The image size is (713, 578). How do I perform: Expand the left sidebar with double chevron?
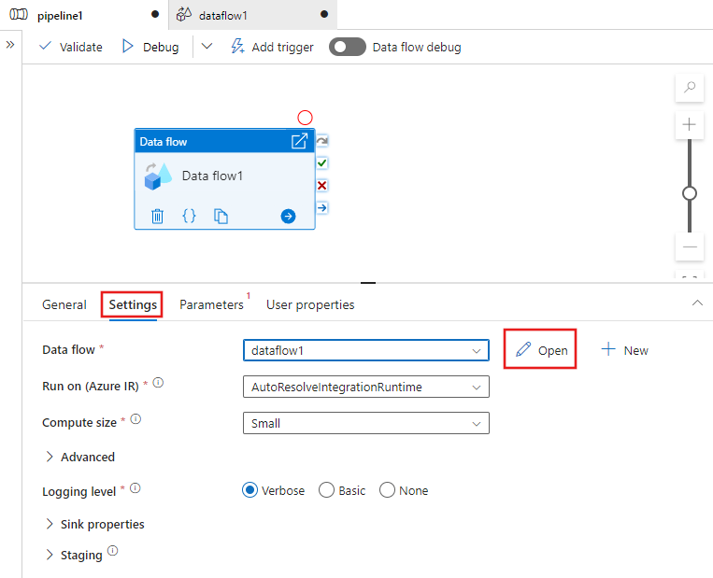10,45
